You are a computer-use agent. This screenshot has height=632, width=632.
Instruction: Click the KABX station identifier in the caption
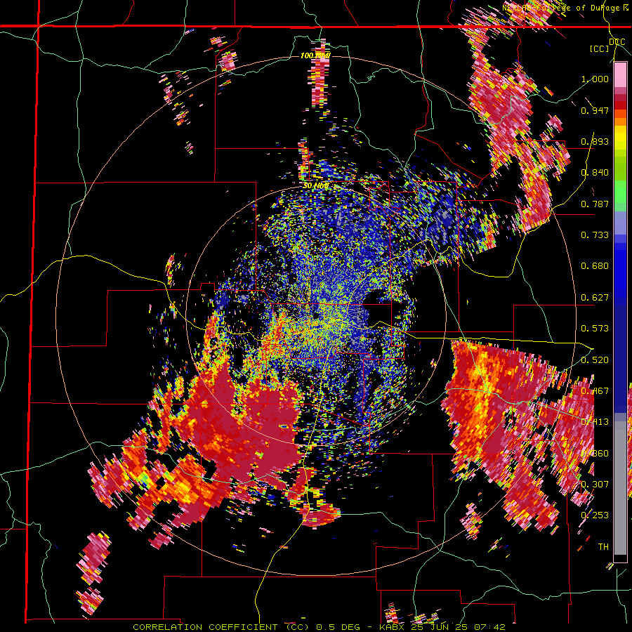tap(393, 627)
